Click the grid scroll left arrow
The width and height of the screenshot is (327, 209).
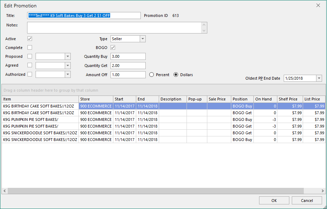click(5, 191)
